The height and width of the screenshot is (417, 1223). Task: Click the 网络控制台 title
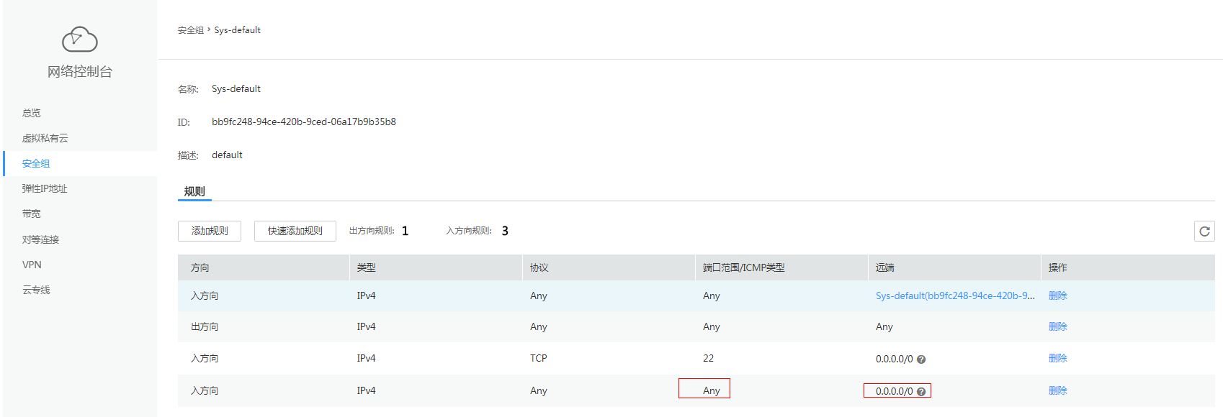[x=80, y=71]
